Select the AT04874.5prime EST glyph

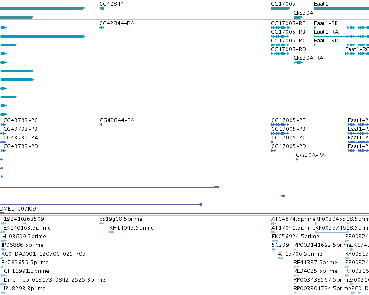point(274,224)
